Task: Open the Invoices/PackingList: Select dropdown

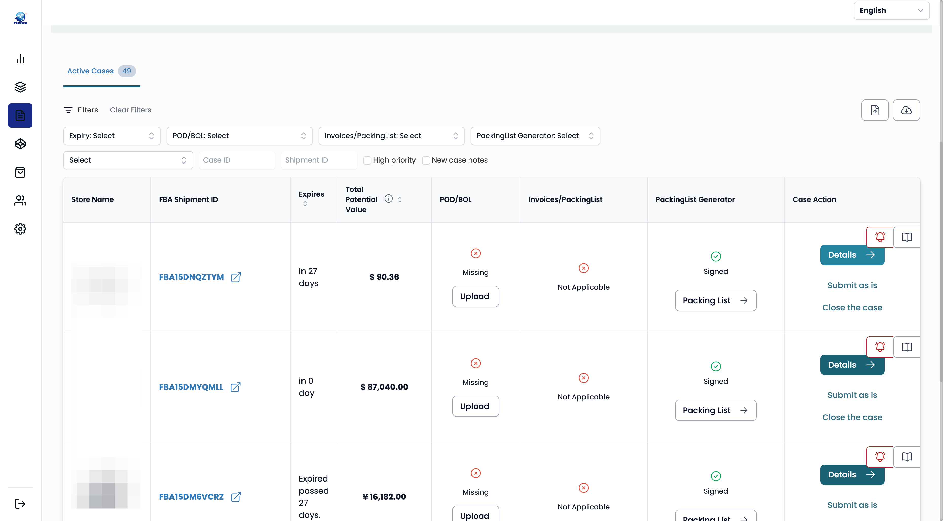Action: [x=391, y=136]
